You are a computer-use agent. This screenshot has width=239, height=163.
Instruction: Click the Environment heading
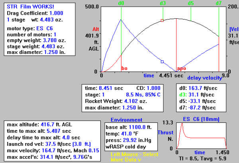tap(126, 119)
